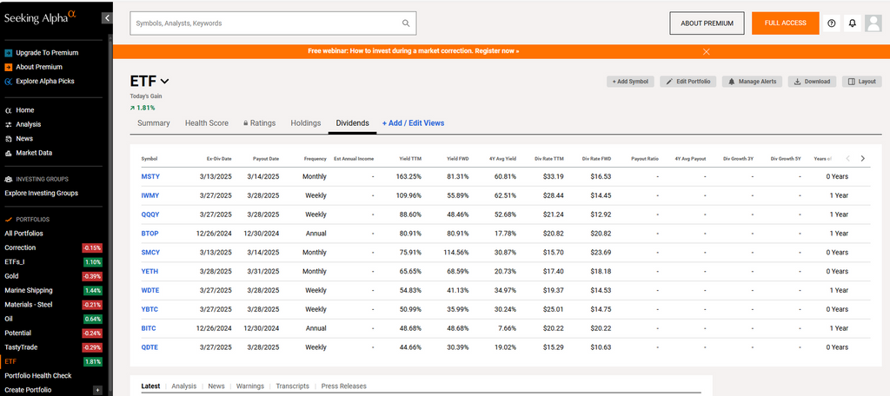Add a new portfolio plus icon

[97, 390]
